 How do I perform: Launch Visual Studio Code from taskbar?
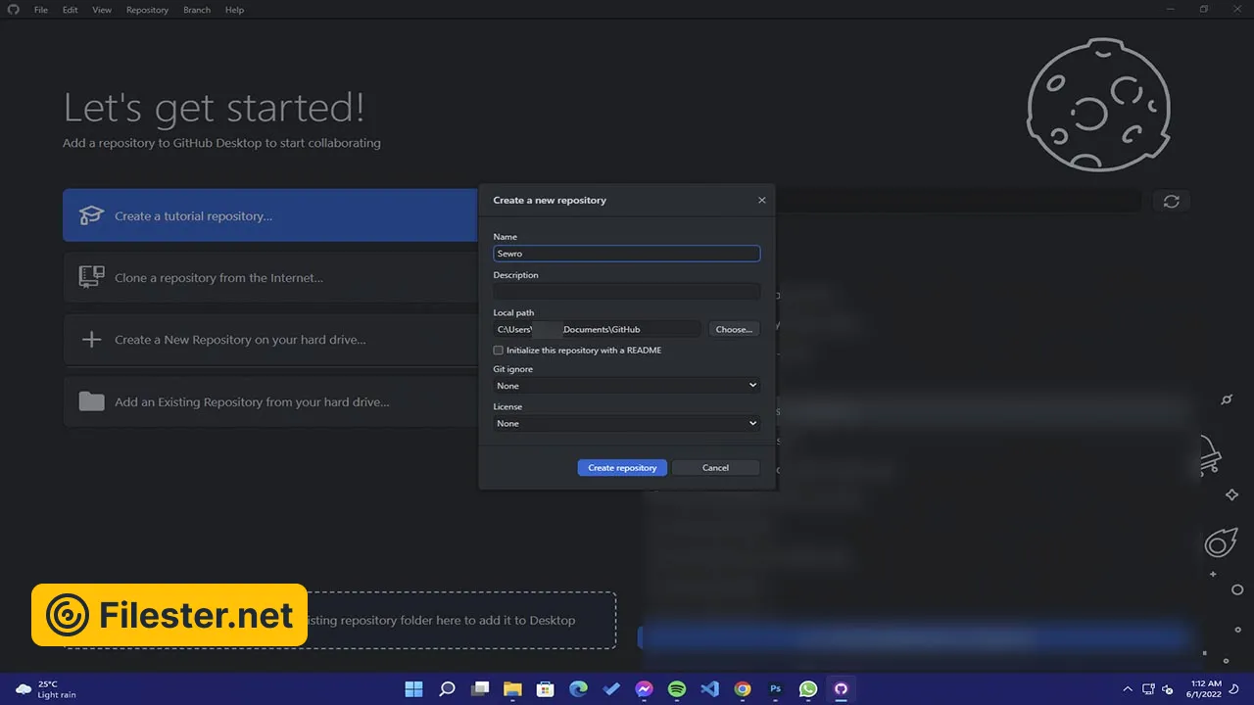pos(709,688)
